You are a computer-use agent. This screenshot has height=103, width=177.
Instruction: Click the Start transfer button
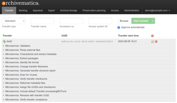click(141, 21)
